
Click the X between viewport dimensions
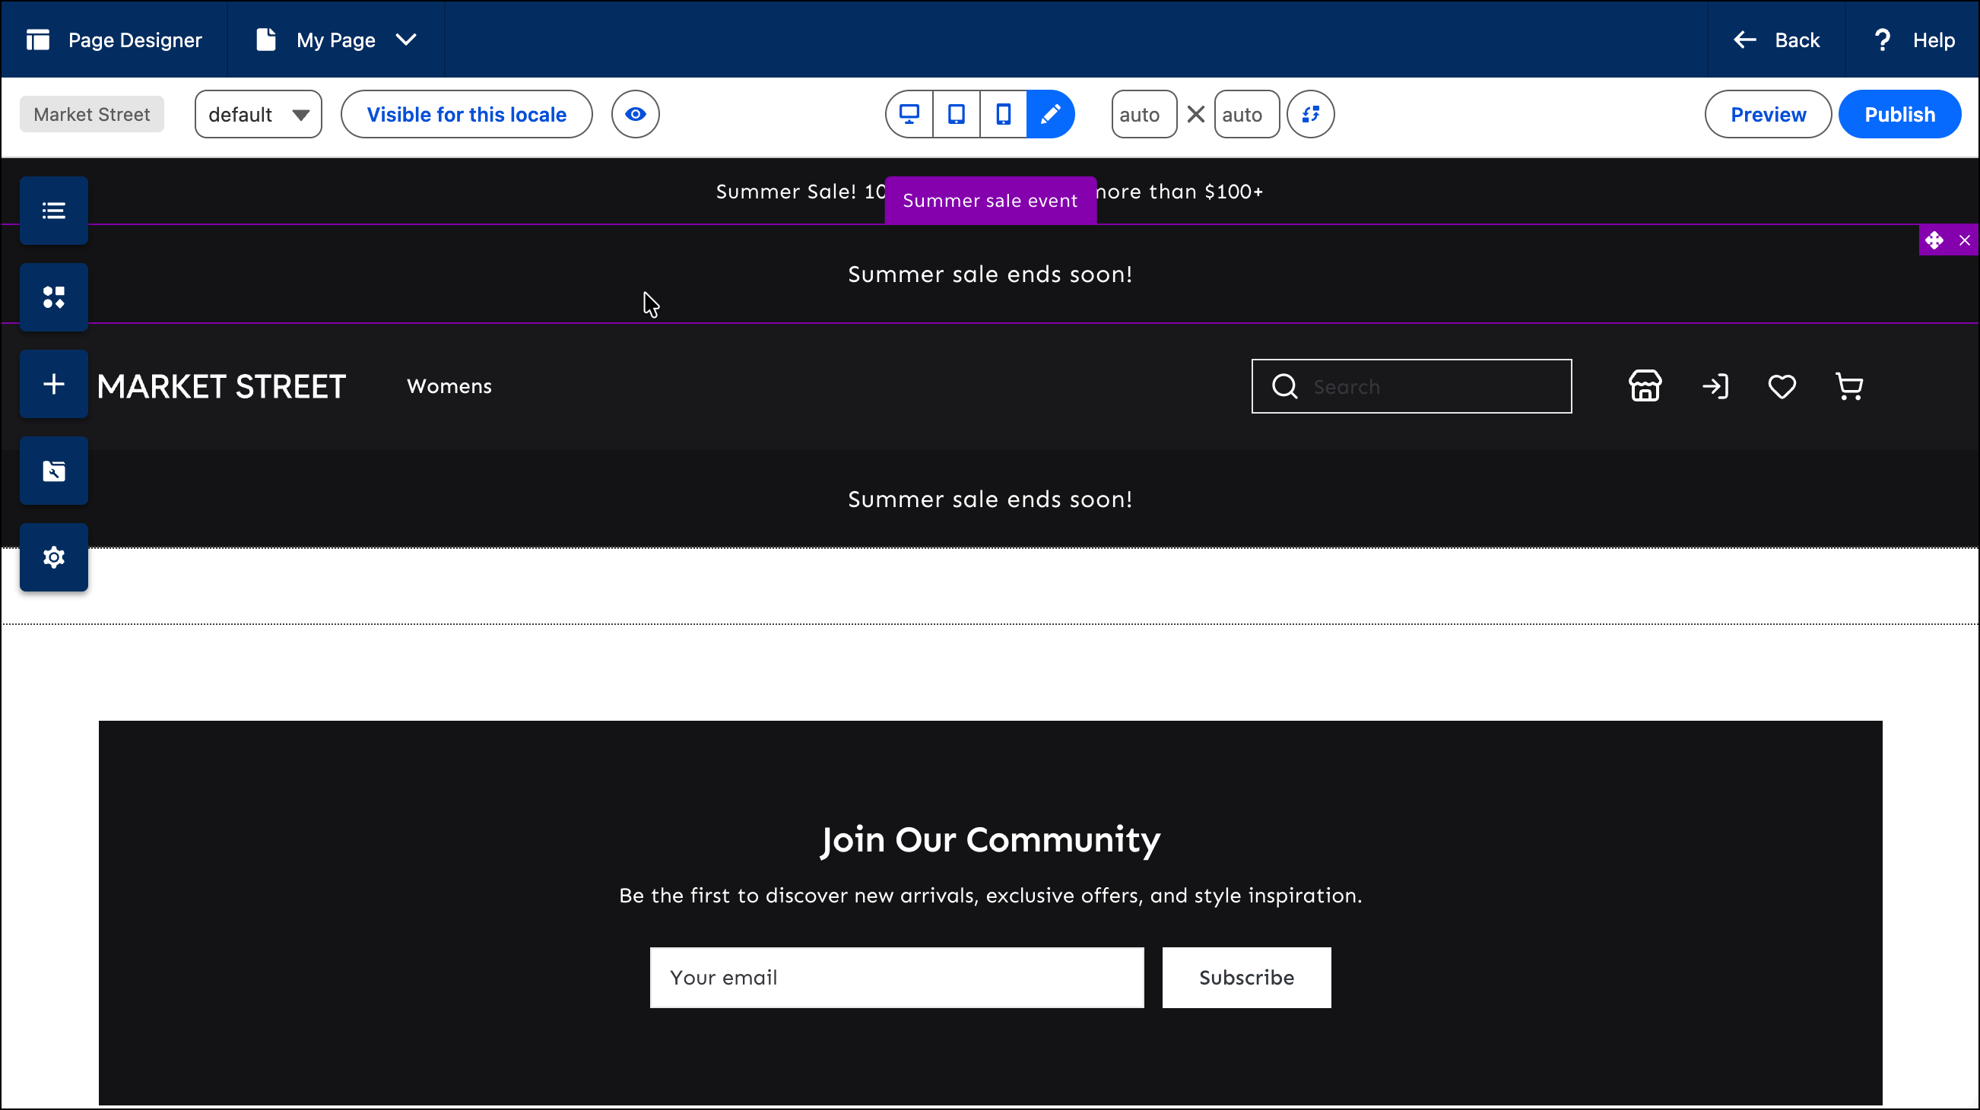click(1195, 115)
